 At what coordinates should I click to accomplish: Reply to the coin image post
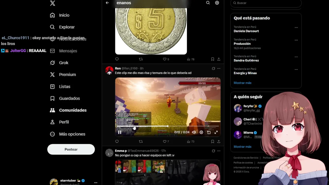117,59
